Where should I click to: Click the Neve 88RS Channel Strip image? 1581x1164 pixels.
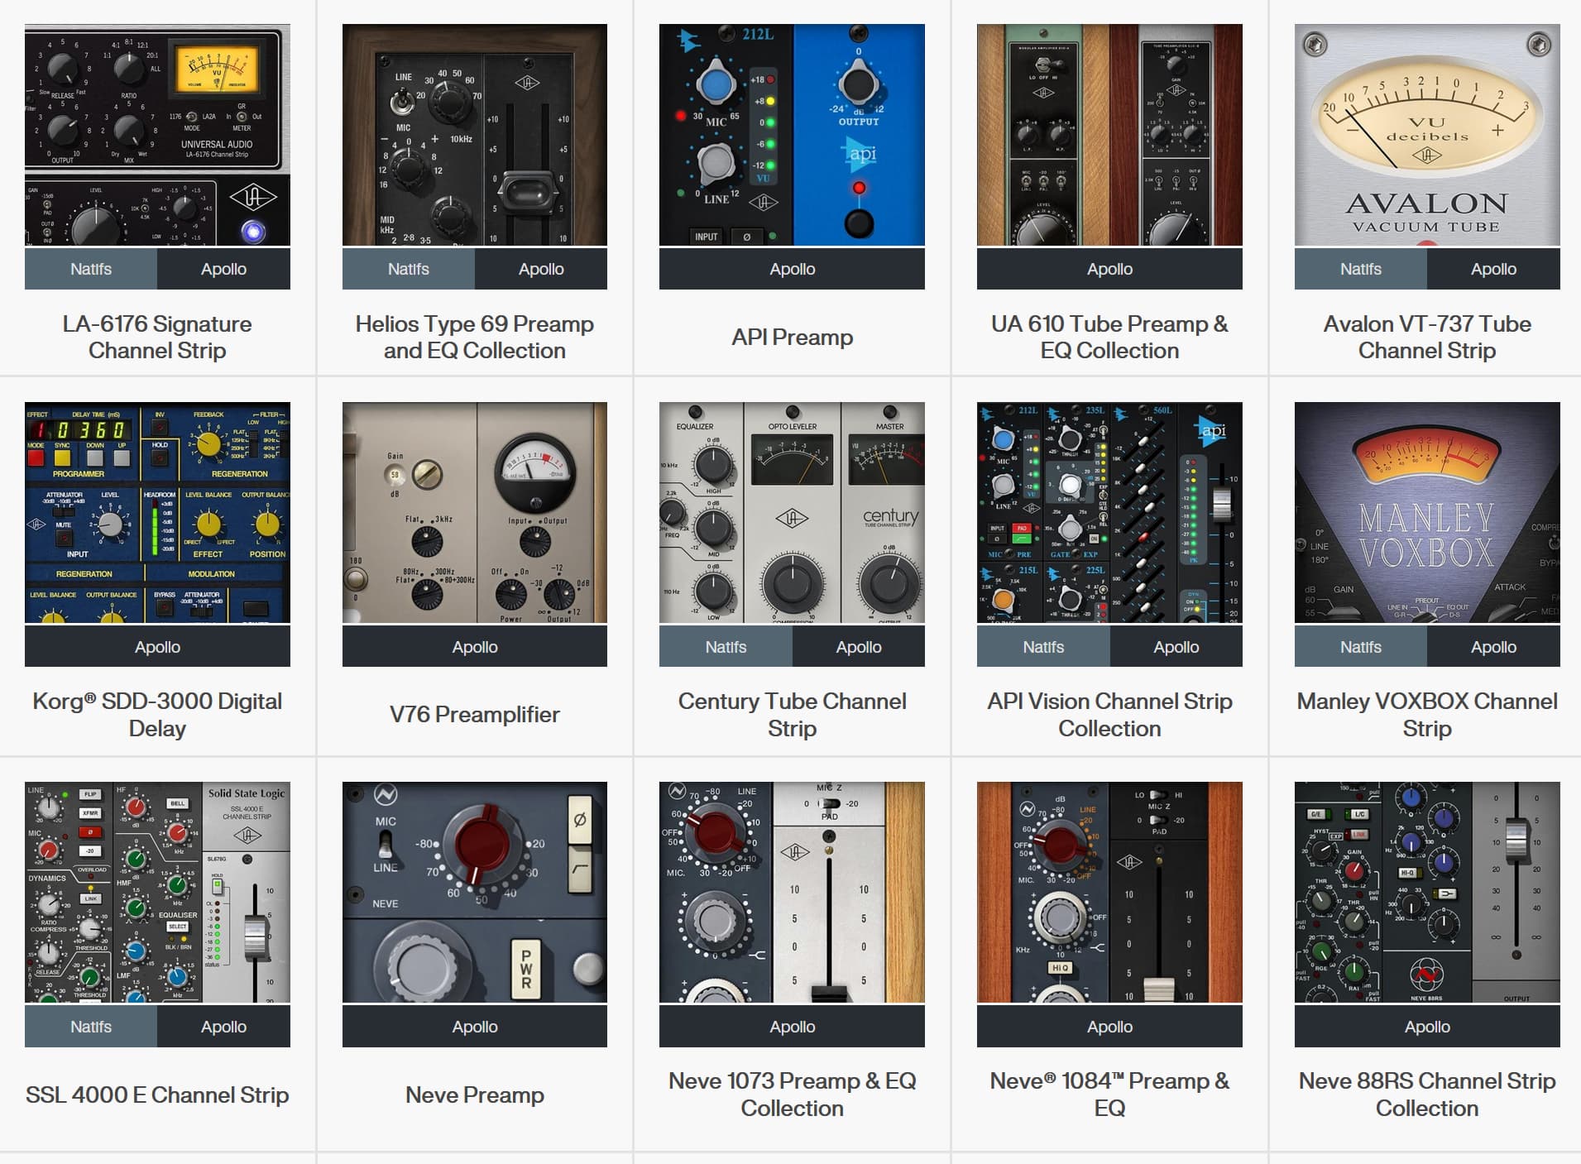[1427, 892]
